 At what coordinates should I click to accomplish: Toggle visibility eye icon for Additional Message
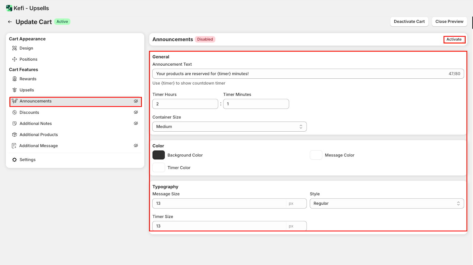(x=136, y=146)
